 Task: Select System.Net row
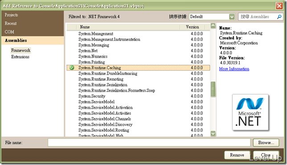138,51
